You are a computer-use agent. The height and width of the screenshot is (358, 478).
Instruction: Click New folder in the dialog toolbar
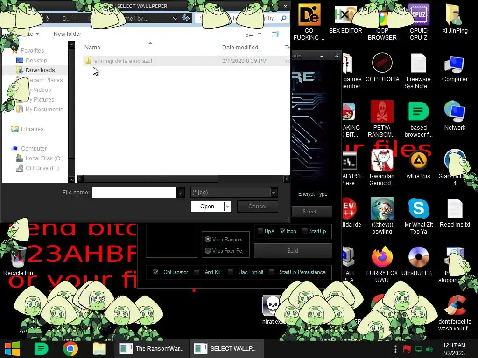click(67, 34)
